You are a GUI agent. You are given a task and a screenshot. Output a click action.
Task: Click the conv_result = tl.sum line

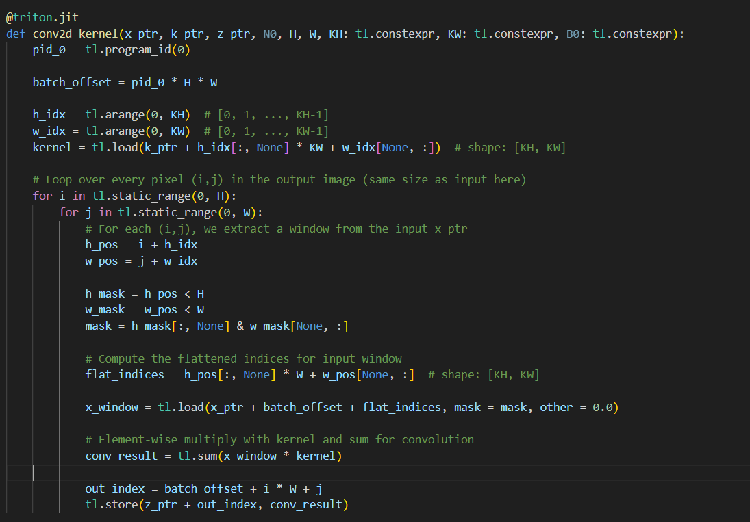(x=213, y=456)
